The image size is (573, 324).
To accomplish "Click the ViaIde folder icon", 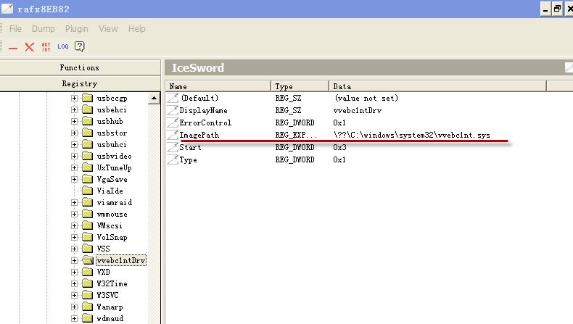I will [x=87, y=191].
